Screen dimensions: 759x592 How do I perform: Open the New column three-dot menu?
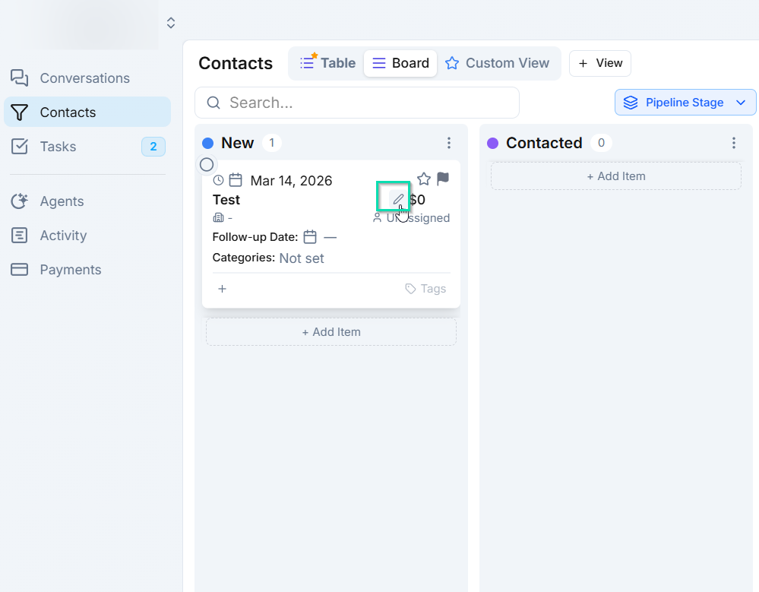(449, 143)
